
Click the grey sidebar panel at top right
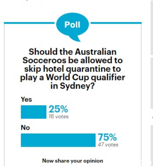tap(152, 28)
